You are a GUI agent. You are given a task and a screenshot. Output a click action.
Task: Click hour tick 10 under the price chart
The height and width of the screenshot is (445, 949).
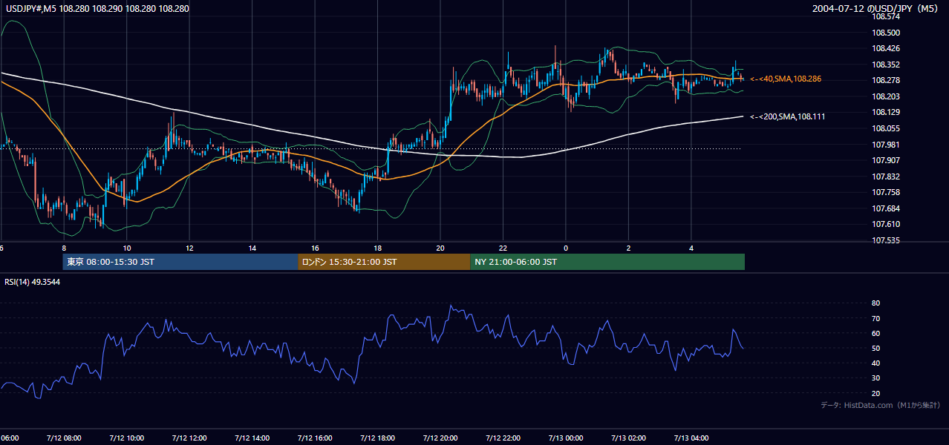pos(127,248)
